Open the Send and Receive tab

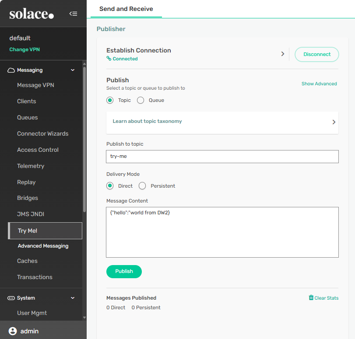click(x=126, y=9)
